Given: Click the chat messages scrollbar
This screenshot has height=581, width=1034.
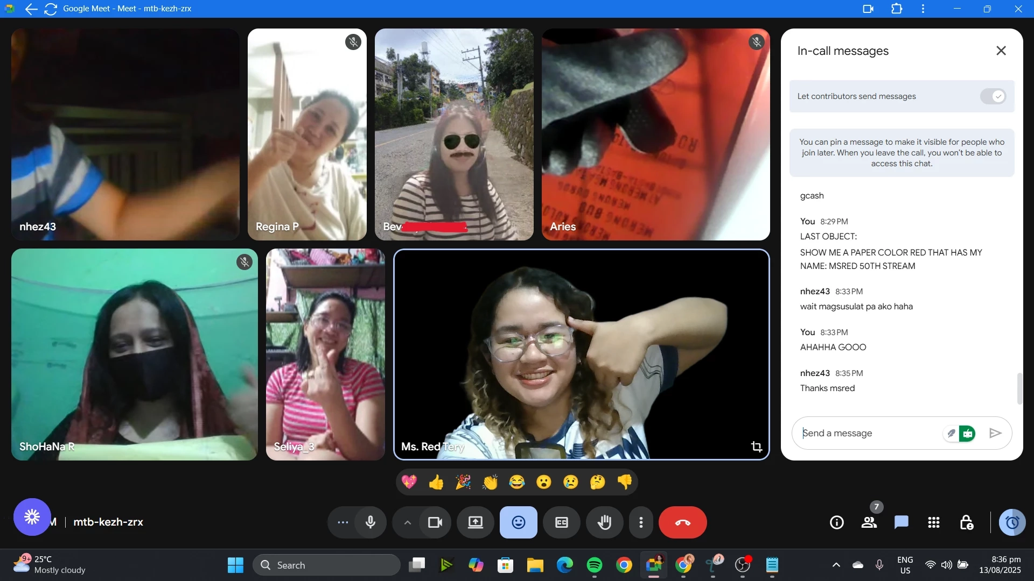Looking at the screenshot, I should click(x=1019, y=388).
